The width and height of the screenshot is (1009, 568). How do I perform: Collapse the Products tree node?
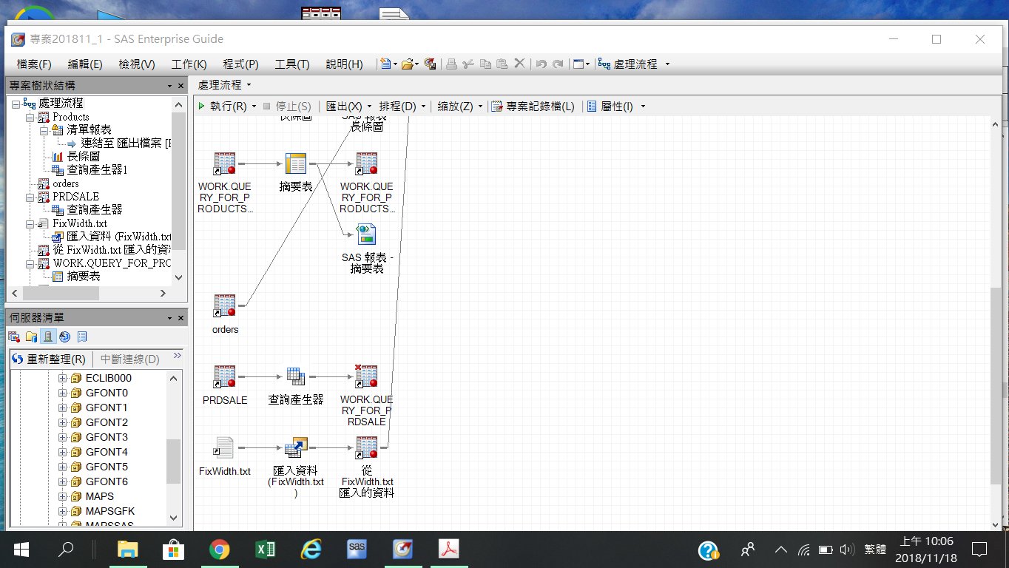click(30, 117)
